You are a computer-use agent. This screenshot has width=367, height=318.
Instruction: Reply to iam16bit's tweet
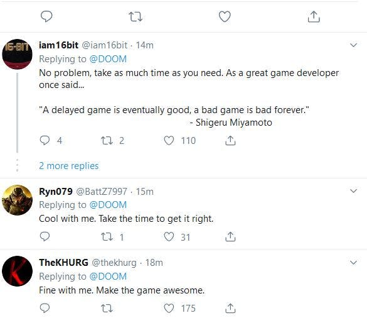pyautogui.click(x=45, y=140)
